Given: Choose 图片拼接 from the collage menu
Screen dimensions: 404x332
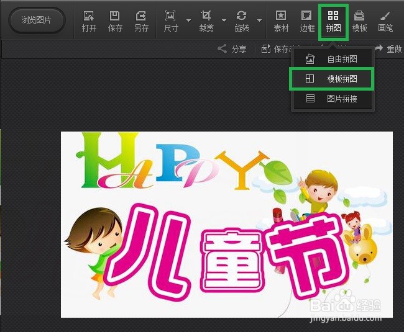Looking at the screenshot, I should click(332, 99).
